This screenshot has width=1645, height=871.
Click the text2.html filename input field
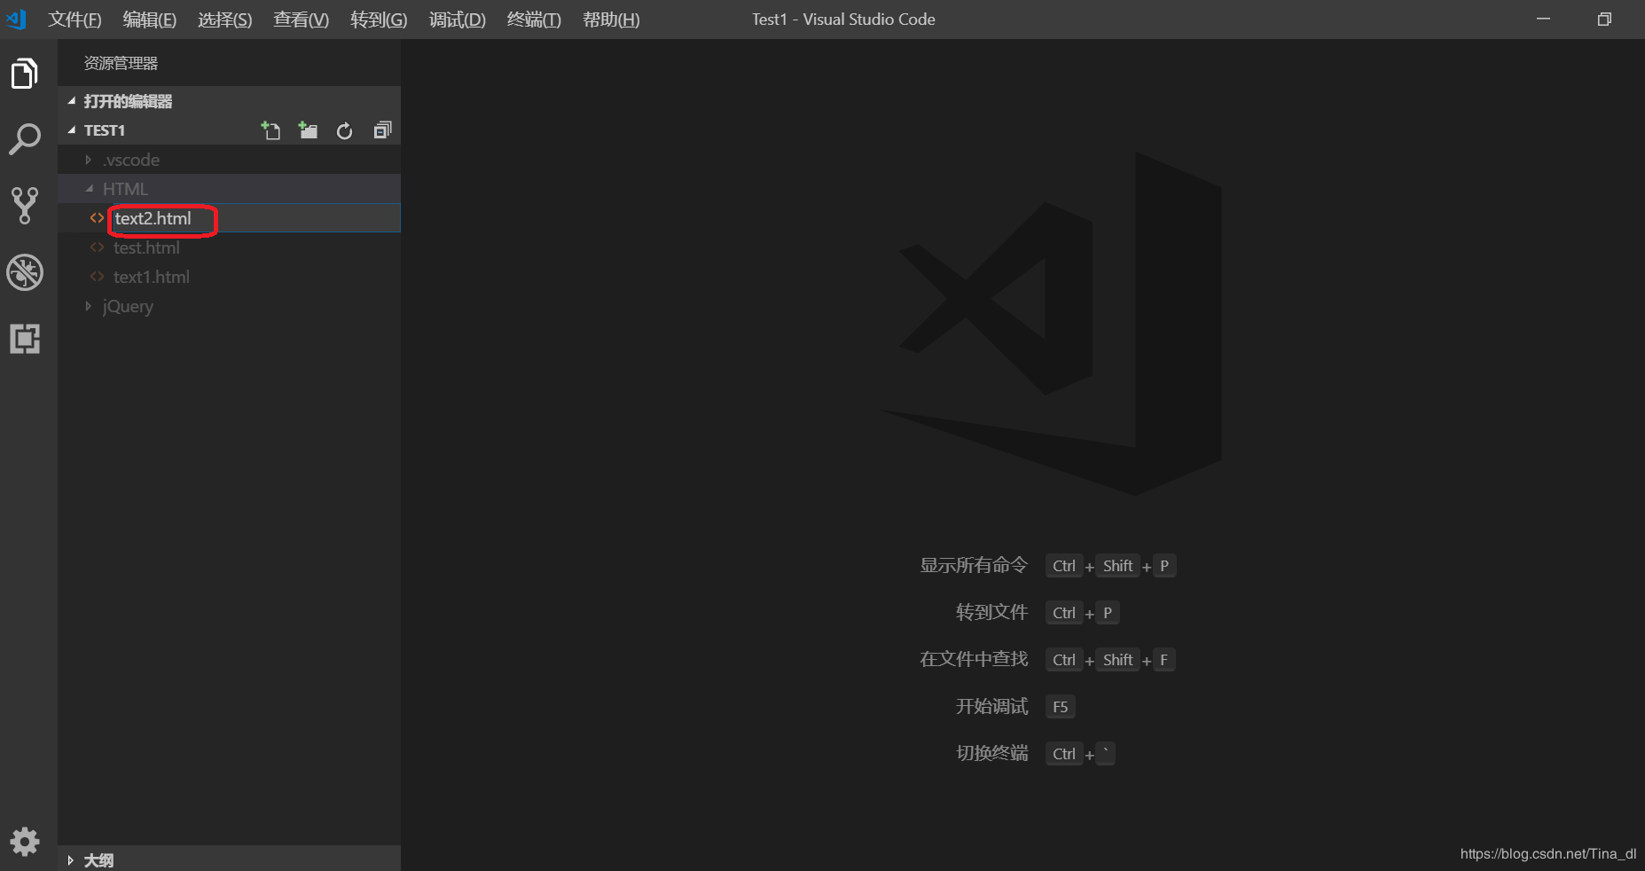162,219
